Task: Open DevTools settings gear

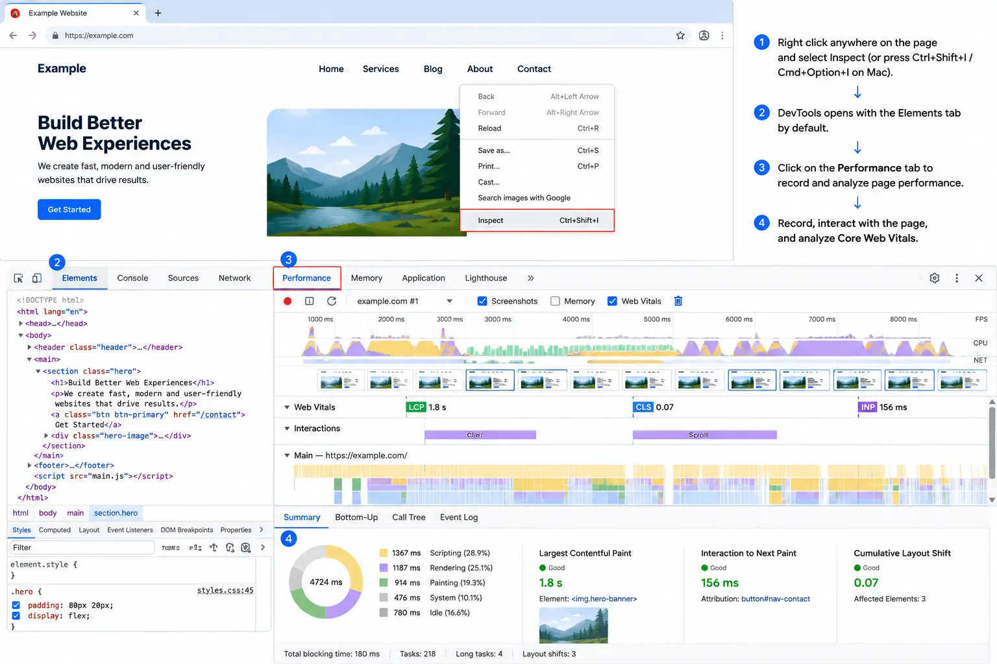Action: [x=935, y=278]
